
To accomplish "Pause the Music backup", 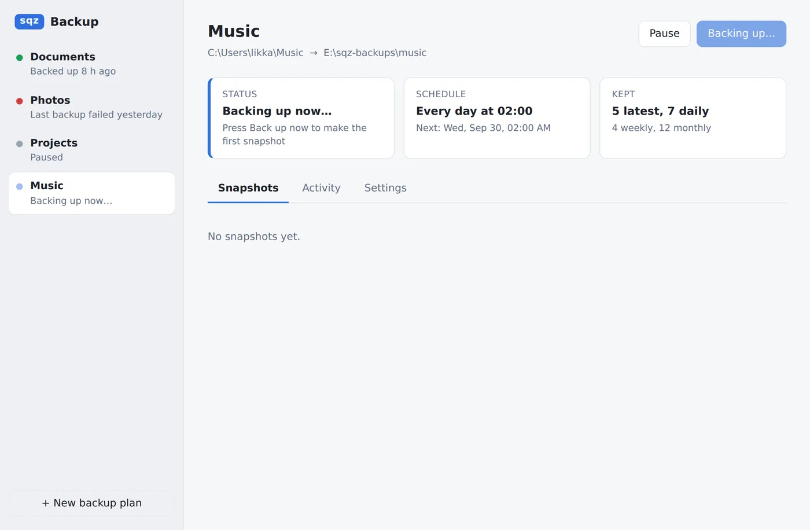I will point(664,34).
